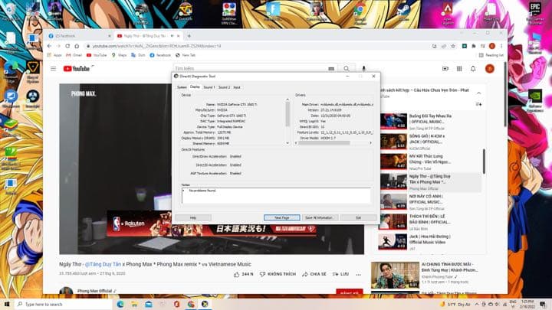Open the YouTube hamburger guide menu
The height and width of the screenshot is (310, 552).
pos(52,68)
